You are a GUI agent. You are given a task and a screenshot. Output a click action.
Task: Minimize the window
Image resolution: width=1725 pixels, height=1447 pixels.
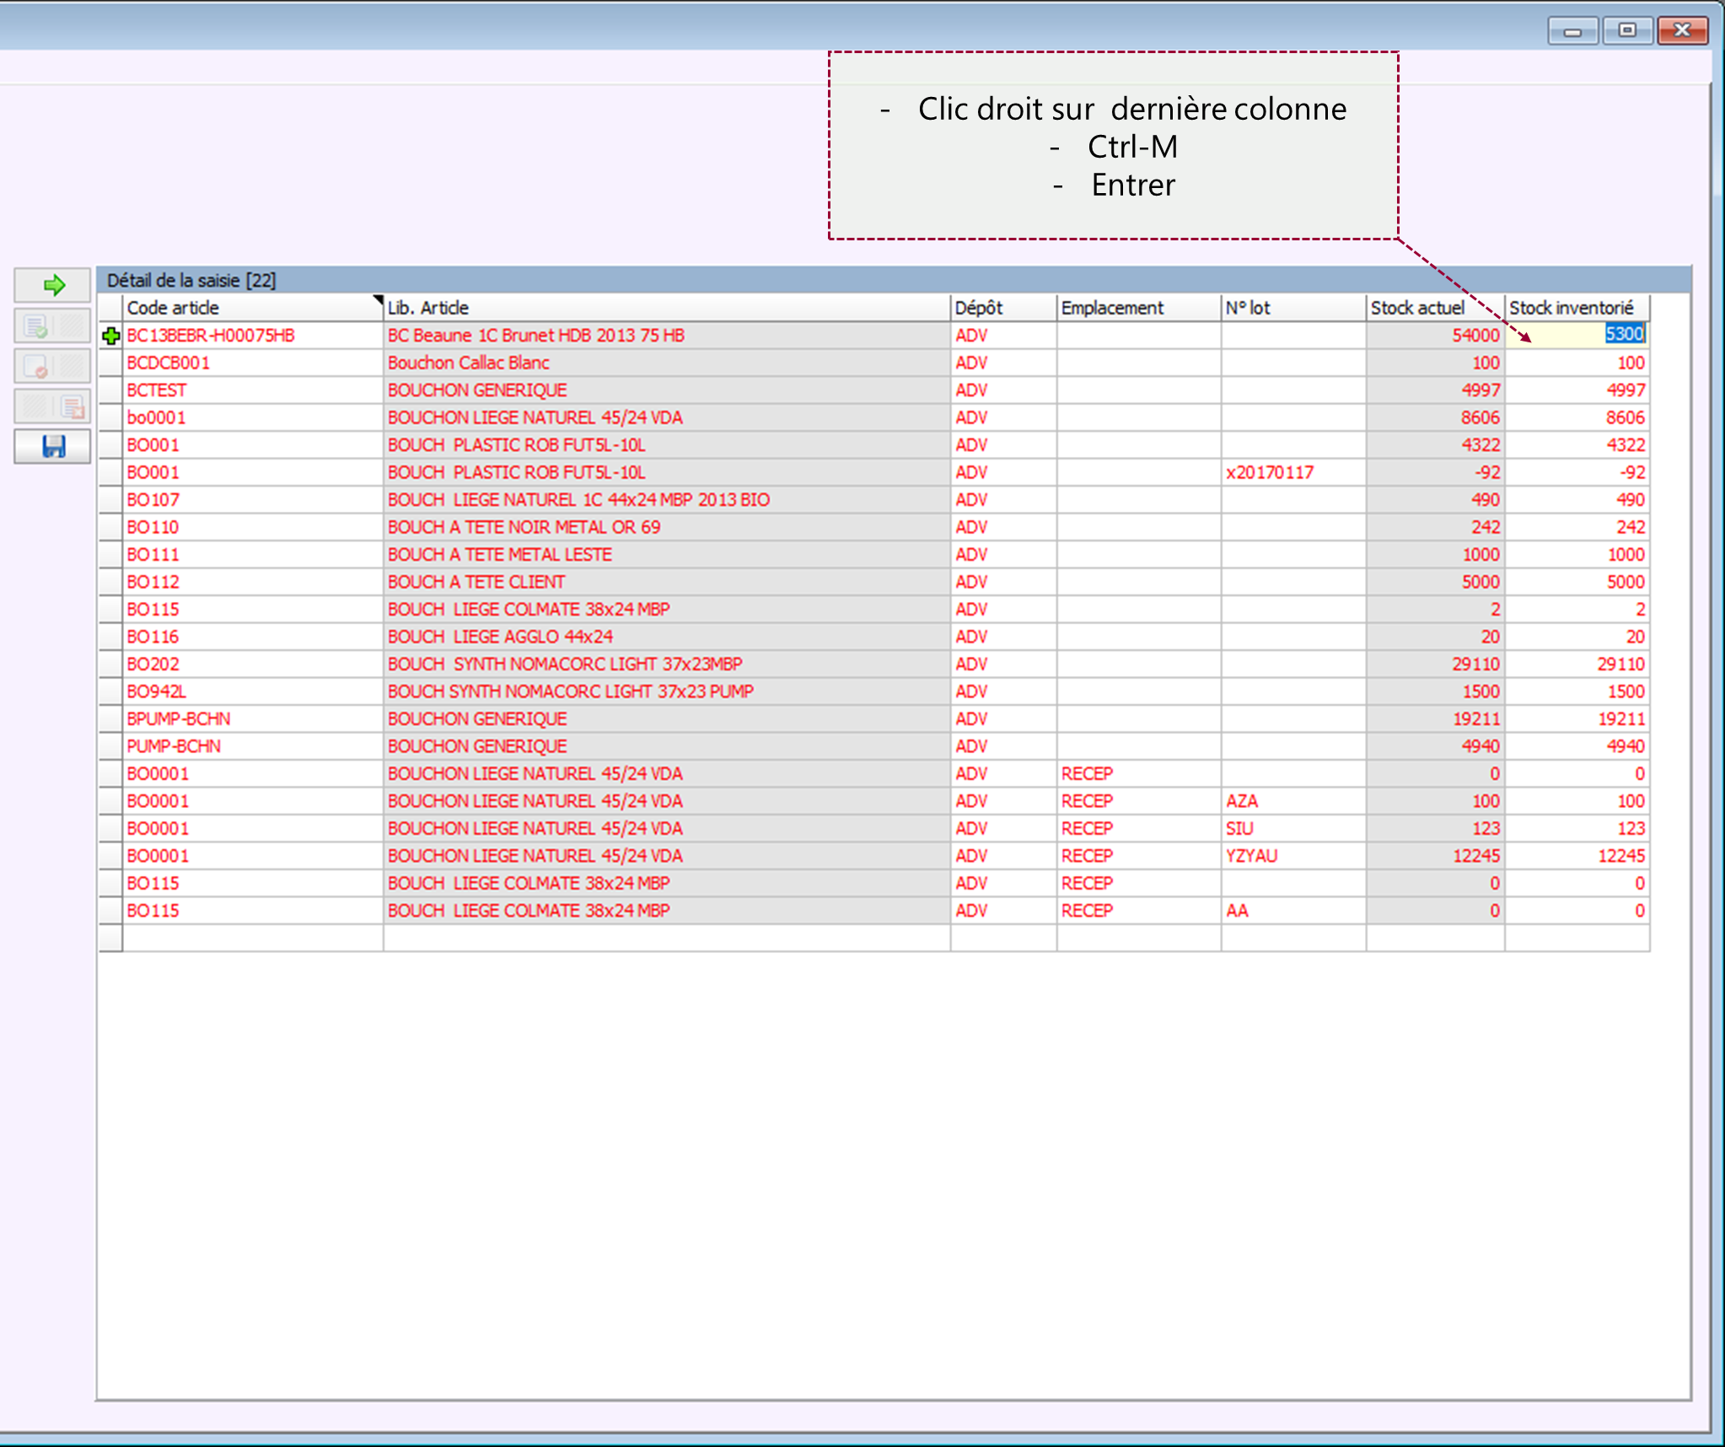(1572, 30)
